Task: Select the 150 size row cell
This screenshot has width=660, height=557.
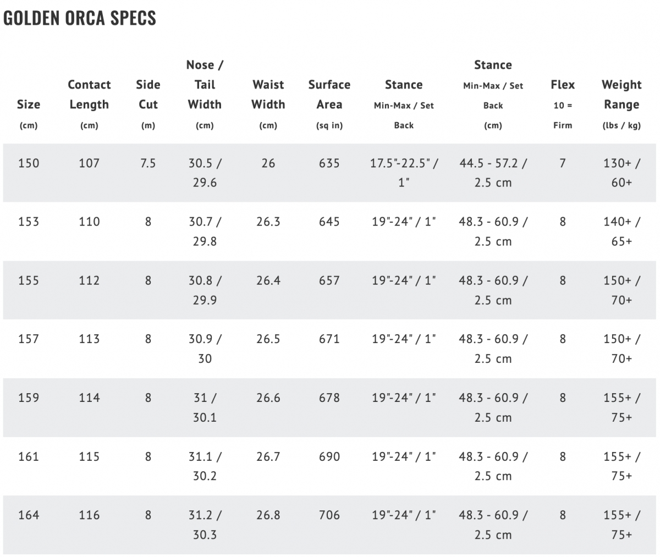Action: click(x=29, y=163)
